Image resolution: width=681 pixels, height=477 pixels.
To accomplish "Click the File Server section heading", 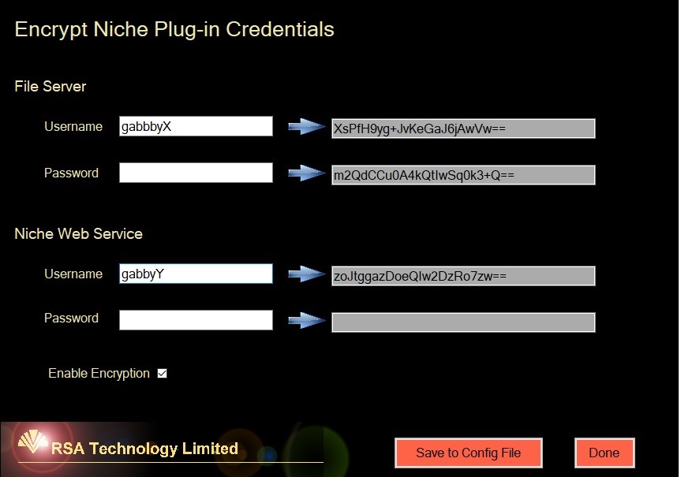I will click(51, 87).
